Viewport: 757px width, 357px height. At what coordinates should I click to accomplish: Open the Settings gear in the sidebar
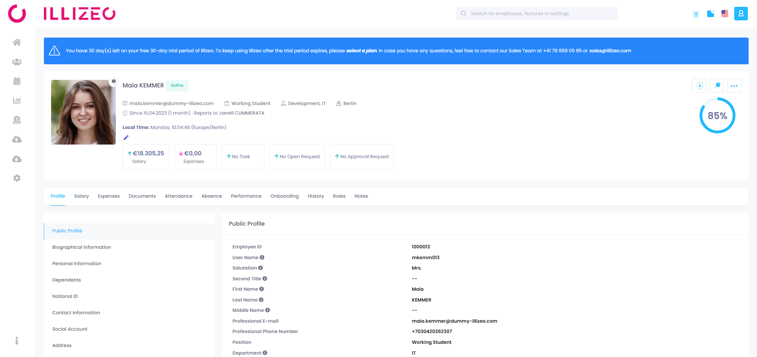(x=17, y=178)
